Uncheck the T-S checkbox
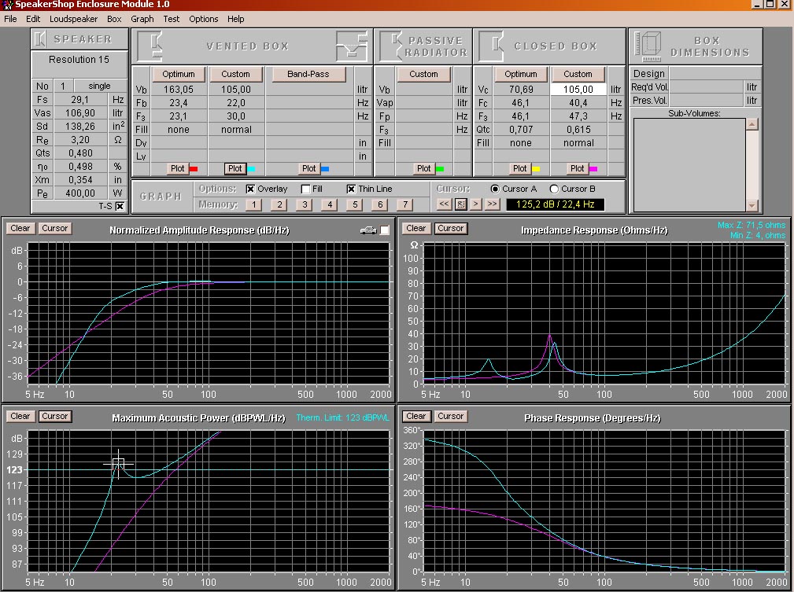This screenshot has width=794, height=592. [x=120, y=206]
